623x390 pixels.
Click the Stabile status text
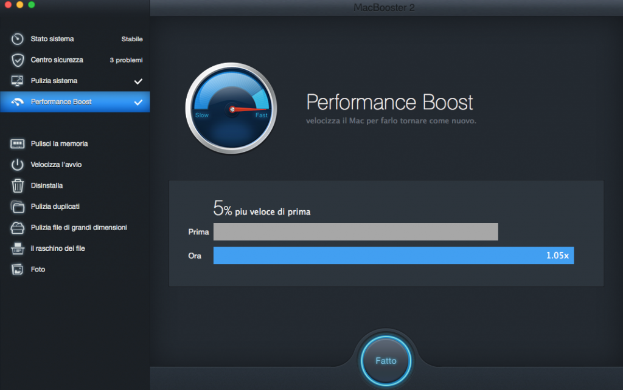pos(132,39)
